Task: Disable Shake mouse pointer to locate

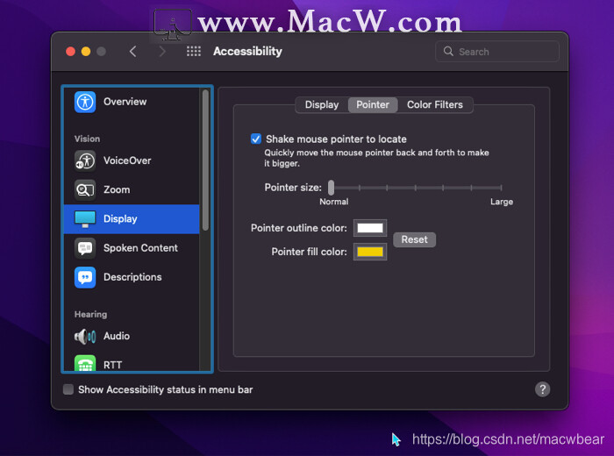Action: click(x=256, y=139)
